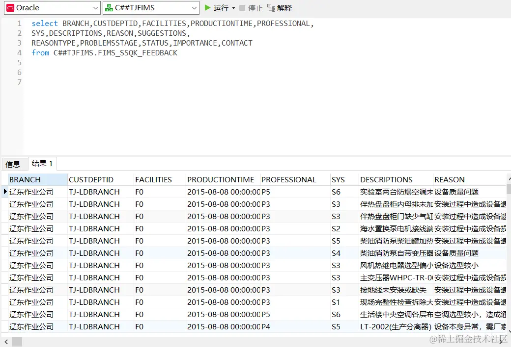Image resolution: width=511 pixels, height=347 pixels.
Task: Open the Run button's dropdown arrow
Action: click(233, 8)
